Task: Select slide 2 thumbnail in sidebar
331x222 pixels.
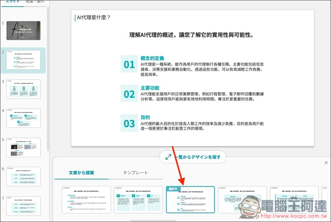Action: [x=24, y=60]
